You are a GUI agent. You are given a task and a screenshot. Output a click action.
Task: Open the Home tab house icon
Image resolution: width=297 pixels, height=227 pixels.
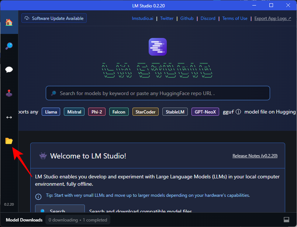pyautogui.click(x=9, y=22)
